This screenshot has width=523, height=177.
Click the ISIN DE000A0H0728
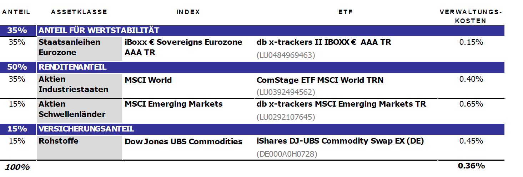click(x=287, y=154)
